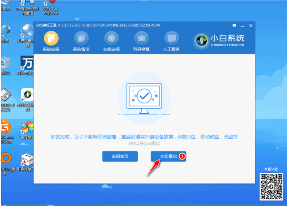Click the 立即重启 button
Screen dimensions: 289x207
168,156
